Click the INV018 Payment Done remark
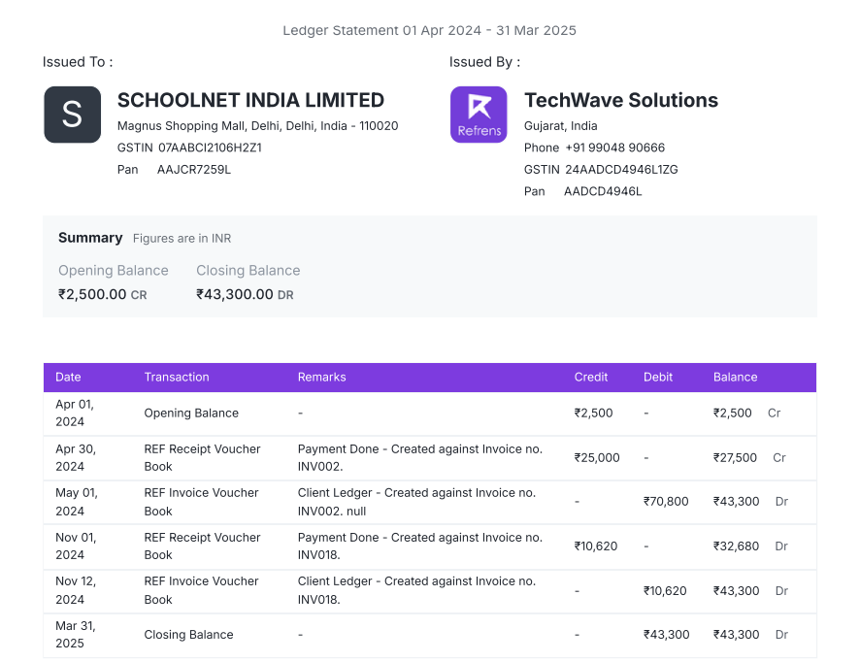This screenshot has height=662, width=860. point(420,546)
